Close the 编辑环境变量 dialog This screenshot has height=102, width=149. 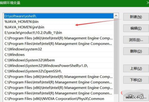[x=148, y=3]
